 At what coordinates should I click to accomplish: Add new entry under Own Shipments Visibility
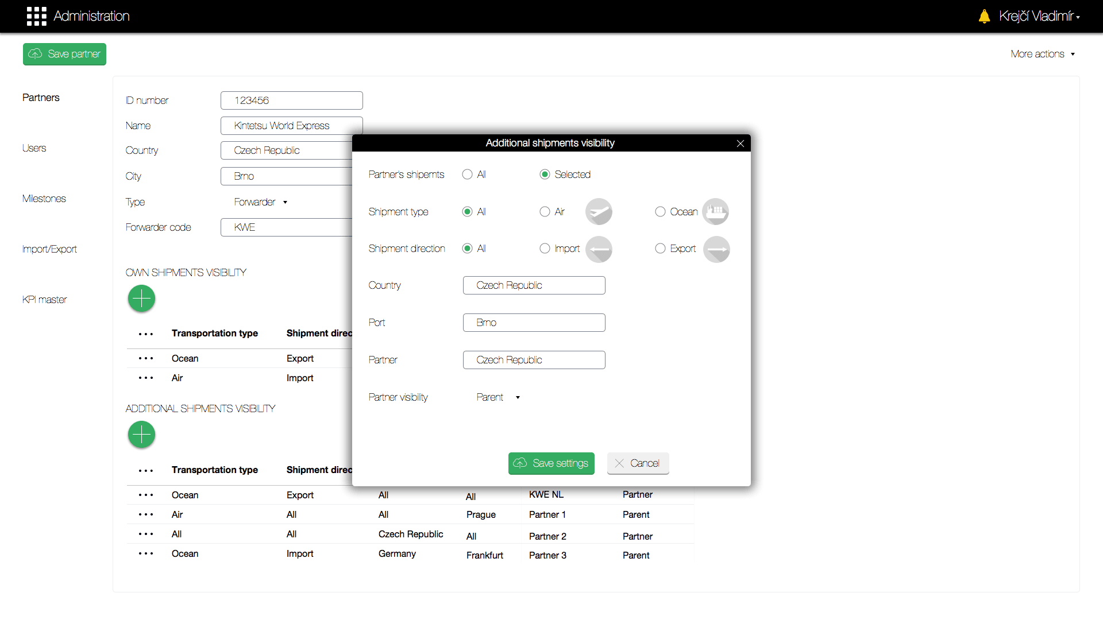tap(141, 299)
